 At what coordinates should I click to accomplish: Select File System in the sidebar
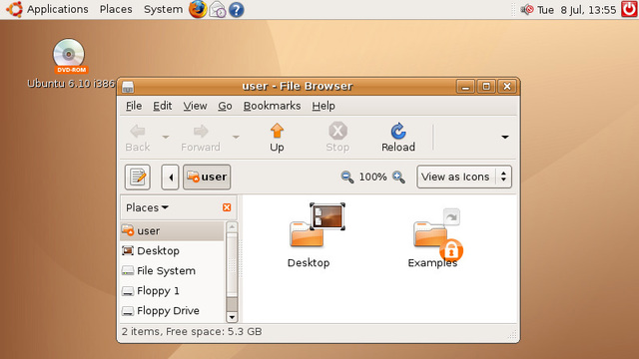(172, 270)
